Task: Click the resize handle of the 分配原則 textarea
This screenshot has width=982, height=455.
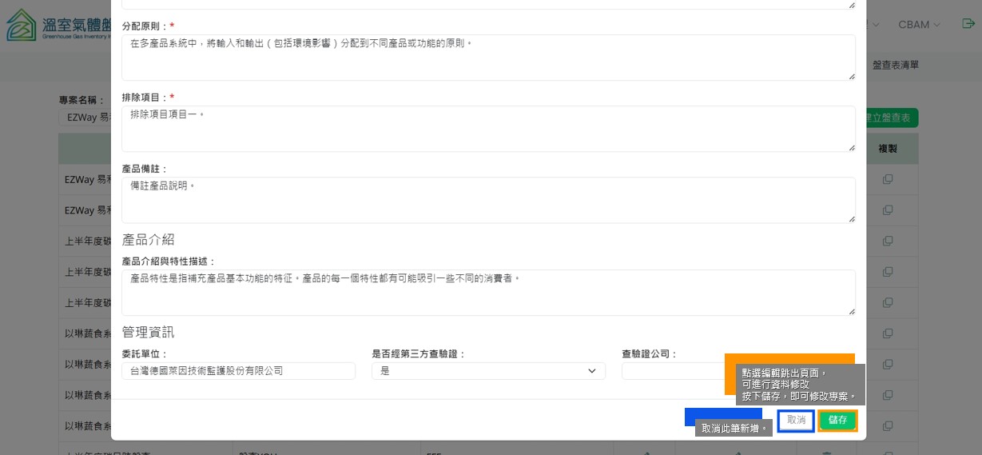Action: [851, 76]
